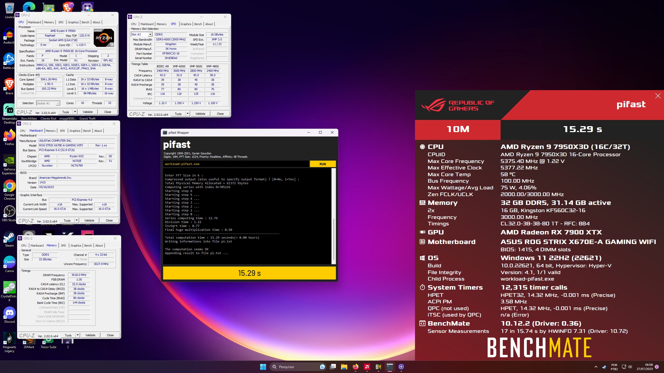Viewport: 664px width, 373px height.
Task: Open the Recycle Bin (Lixeira) desktop icon
Action: coord(9,10)
